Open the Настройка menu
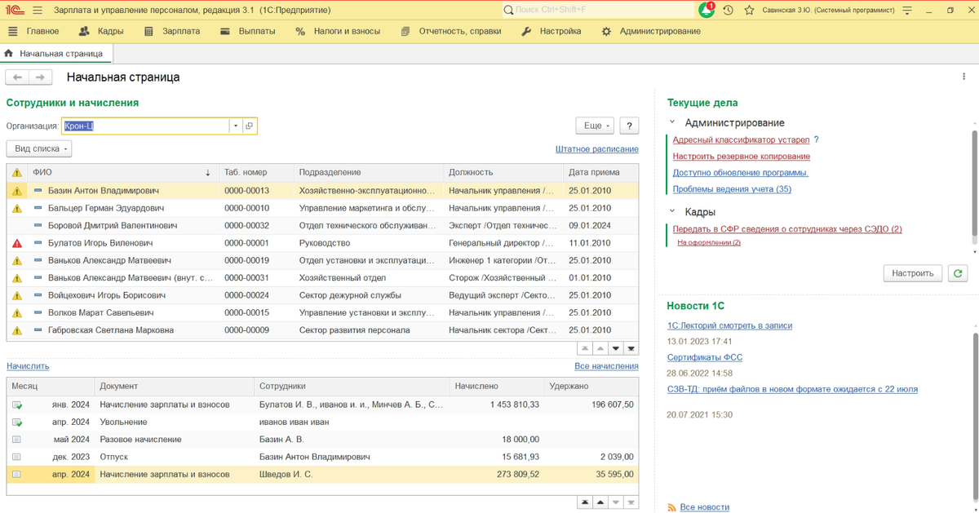Image resolution: width=979 pixels, height=513 pixels. 552,31
